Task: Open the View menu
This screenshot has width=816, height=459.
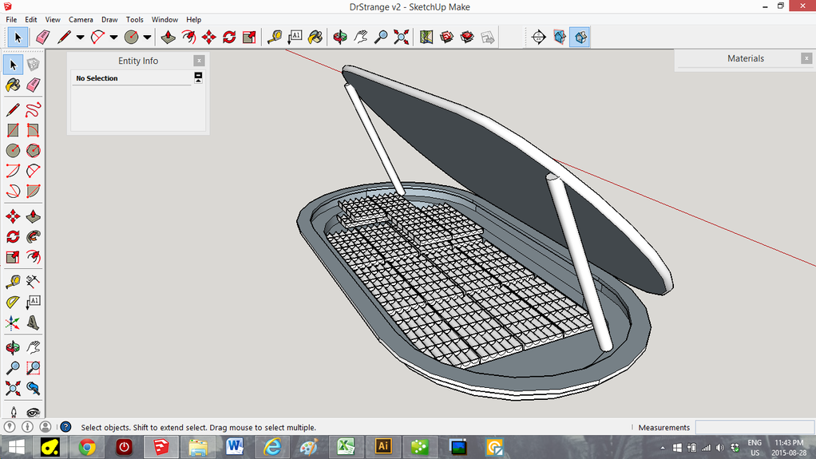Action: click(53, 20)
